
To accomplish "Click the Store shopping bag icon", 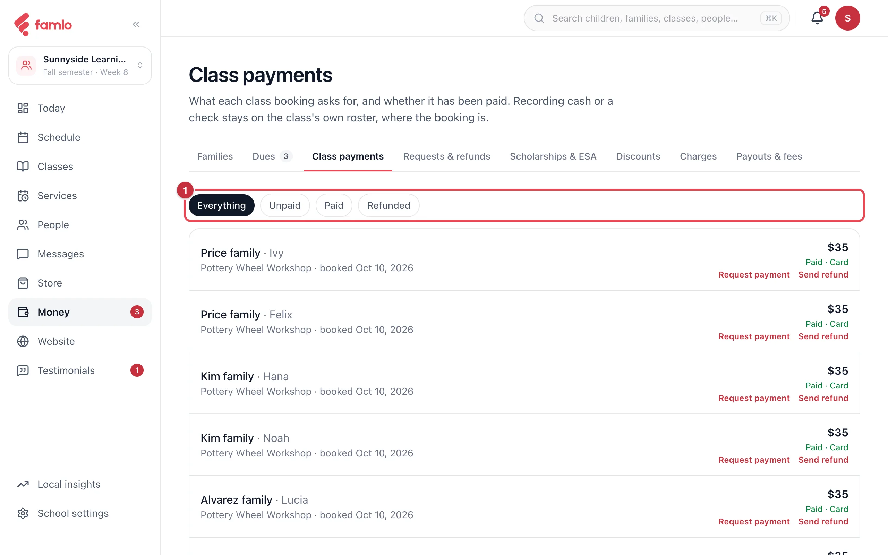I will point(23,283).
